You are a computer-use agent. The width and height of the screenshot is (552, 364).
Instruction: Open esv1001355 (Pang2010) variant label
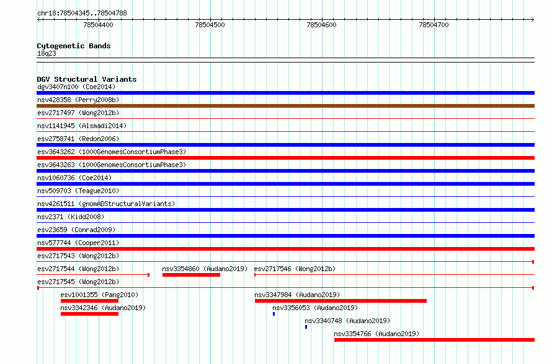pos(99,295)
